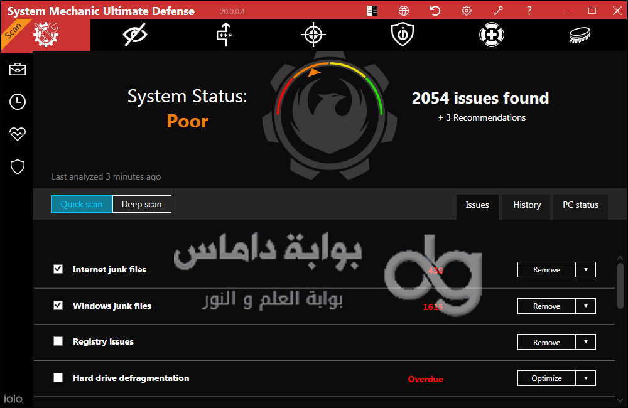Open the malware crosshair target icon

click(x=313, y=35)
